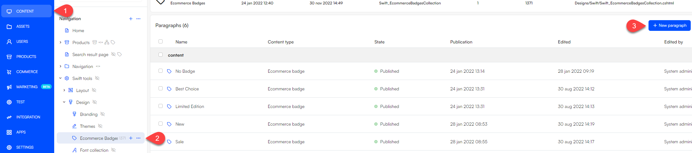The height and width of the screenshot is (153, 692).
Task: Click the plus icon on Ecommerce Badges item
Action: click(x=131, y=138)
